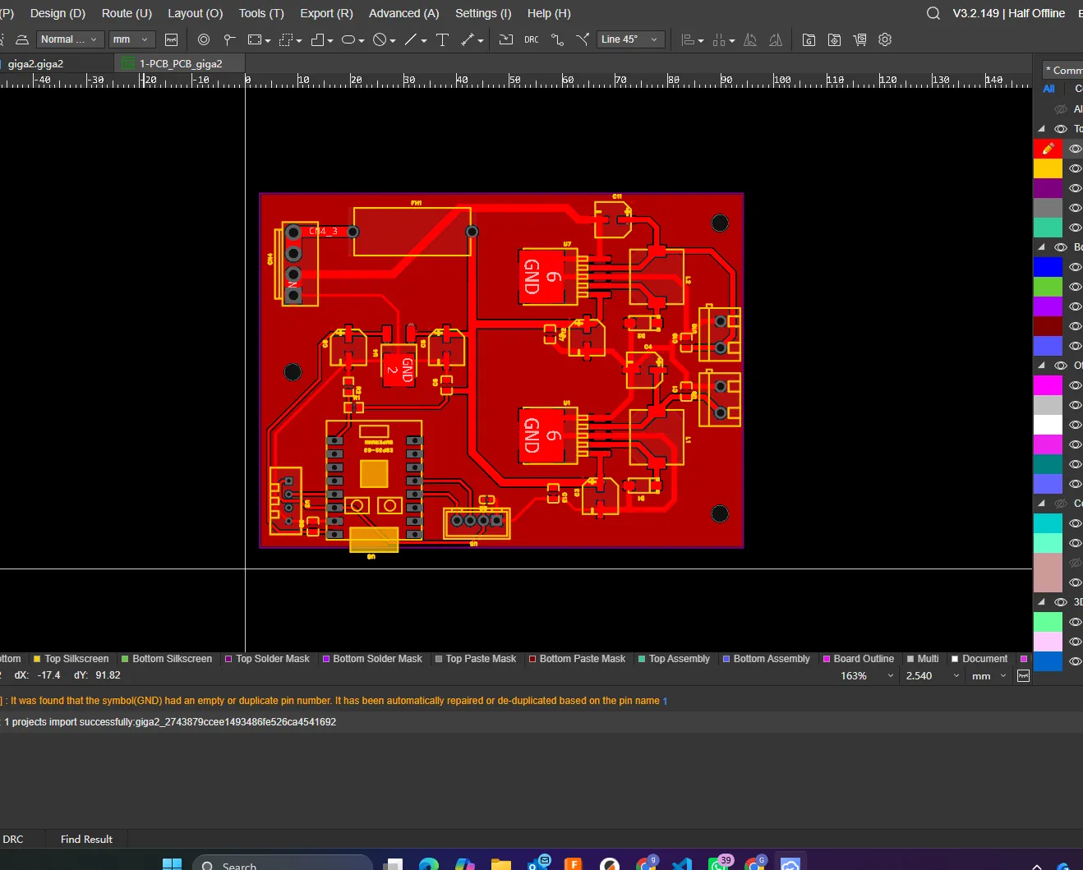Viewport: 1083px width, 870px height.
Task: Click the import-changes arrow icon before DRC
Action: pyautogui.click(x=506, y=39)
